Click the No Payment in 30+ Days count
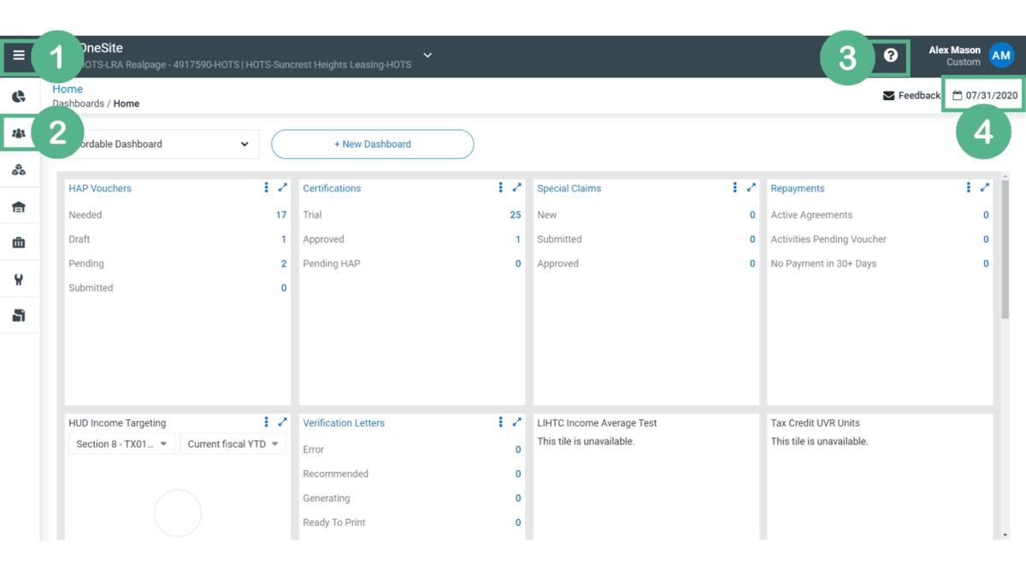Image resolution: width=1026 pixels, height=577 pixels. pos(986,264)
